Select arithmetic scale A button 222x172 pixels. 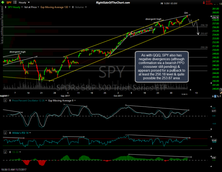coord(213,96)
